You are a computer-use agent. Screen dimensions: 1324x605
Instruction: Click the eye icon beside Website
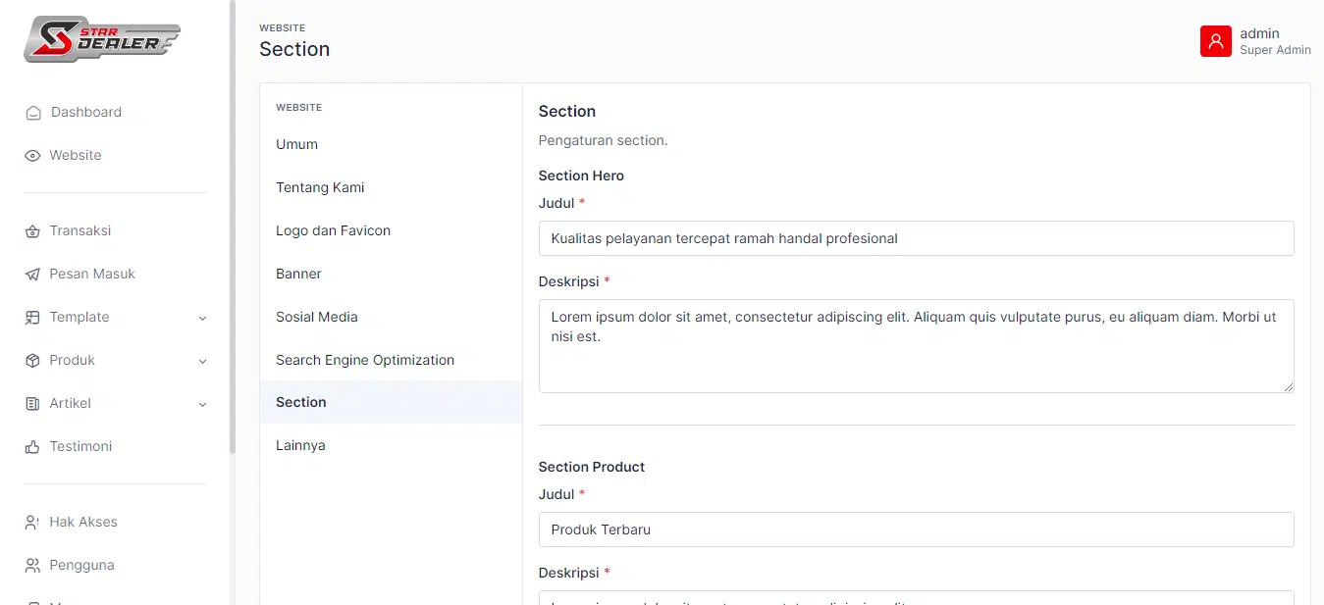click(x=32, y=156)
